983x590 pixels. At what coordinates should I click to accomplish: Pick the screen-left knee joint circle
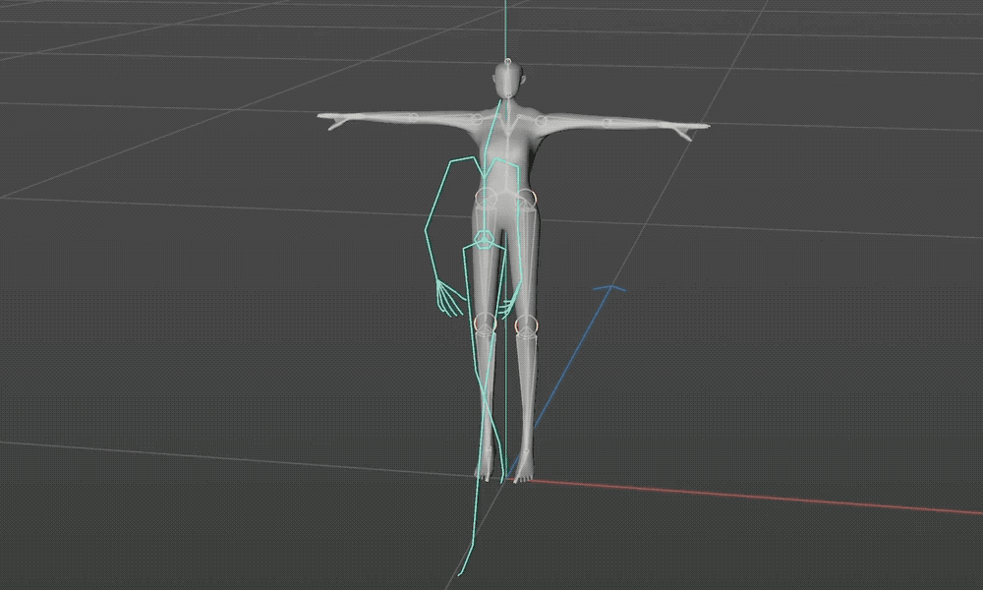click(x=484, y=322)
